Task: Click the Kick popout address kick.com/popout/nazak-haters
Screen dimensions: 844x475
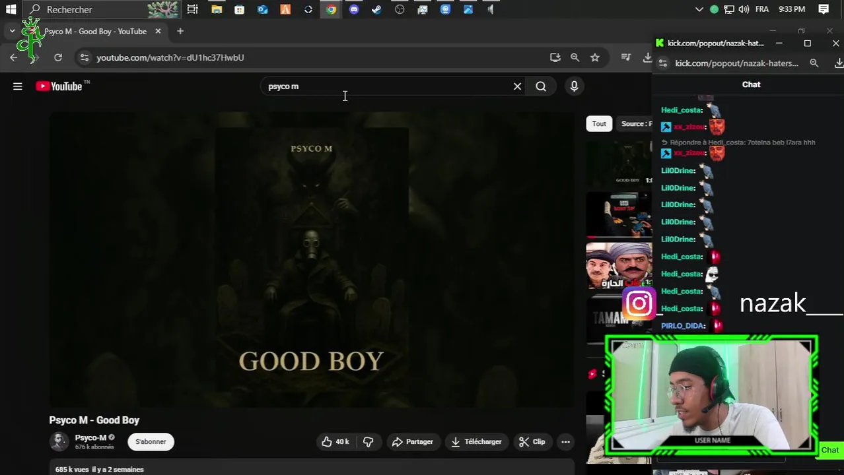Action: tap(736, 63)
